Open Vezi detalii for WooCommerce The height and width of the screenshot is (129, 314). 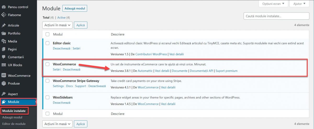click(x=162, y=71)
